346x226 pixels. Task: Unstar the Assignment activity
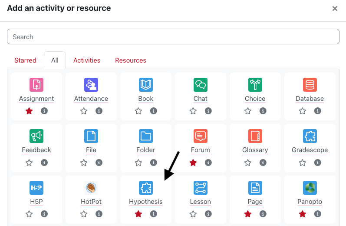pos(29,111)
